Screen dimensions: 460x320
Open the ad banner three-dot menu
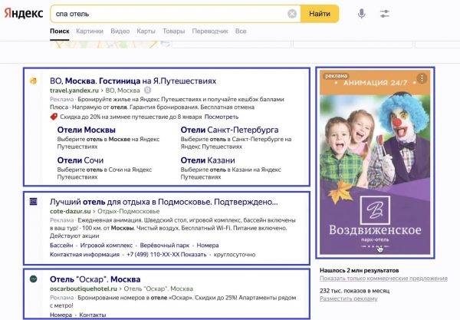click(421, 78)
